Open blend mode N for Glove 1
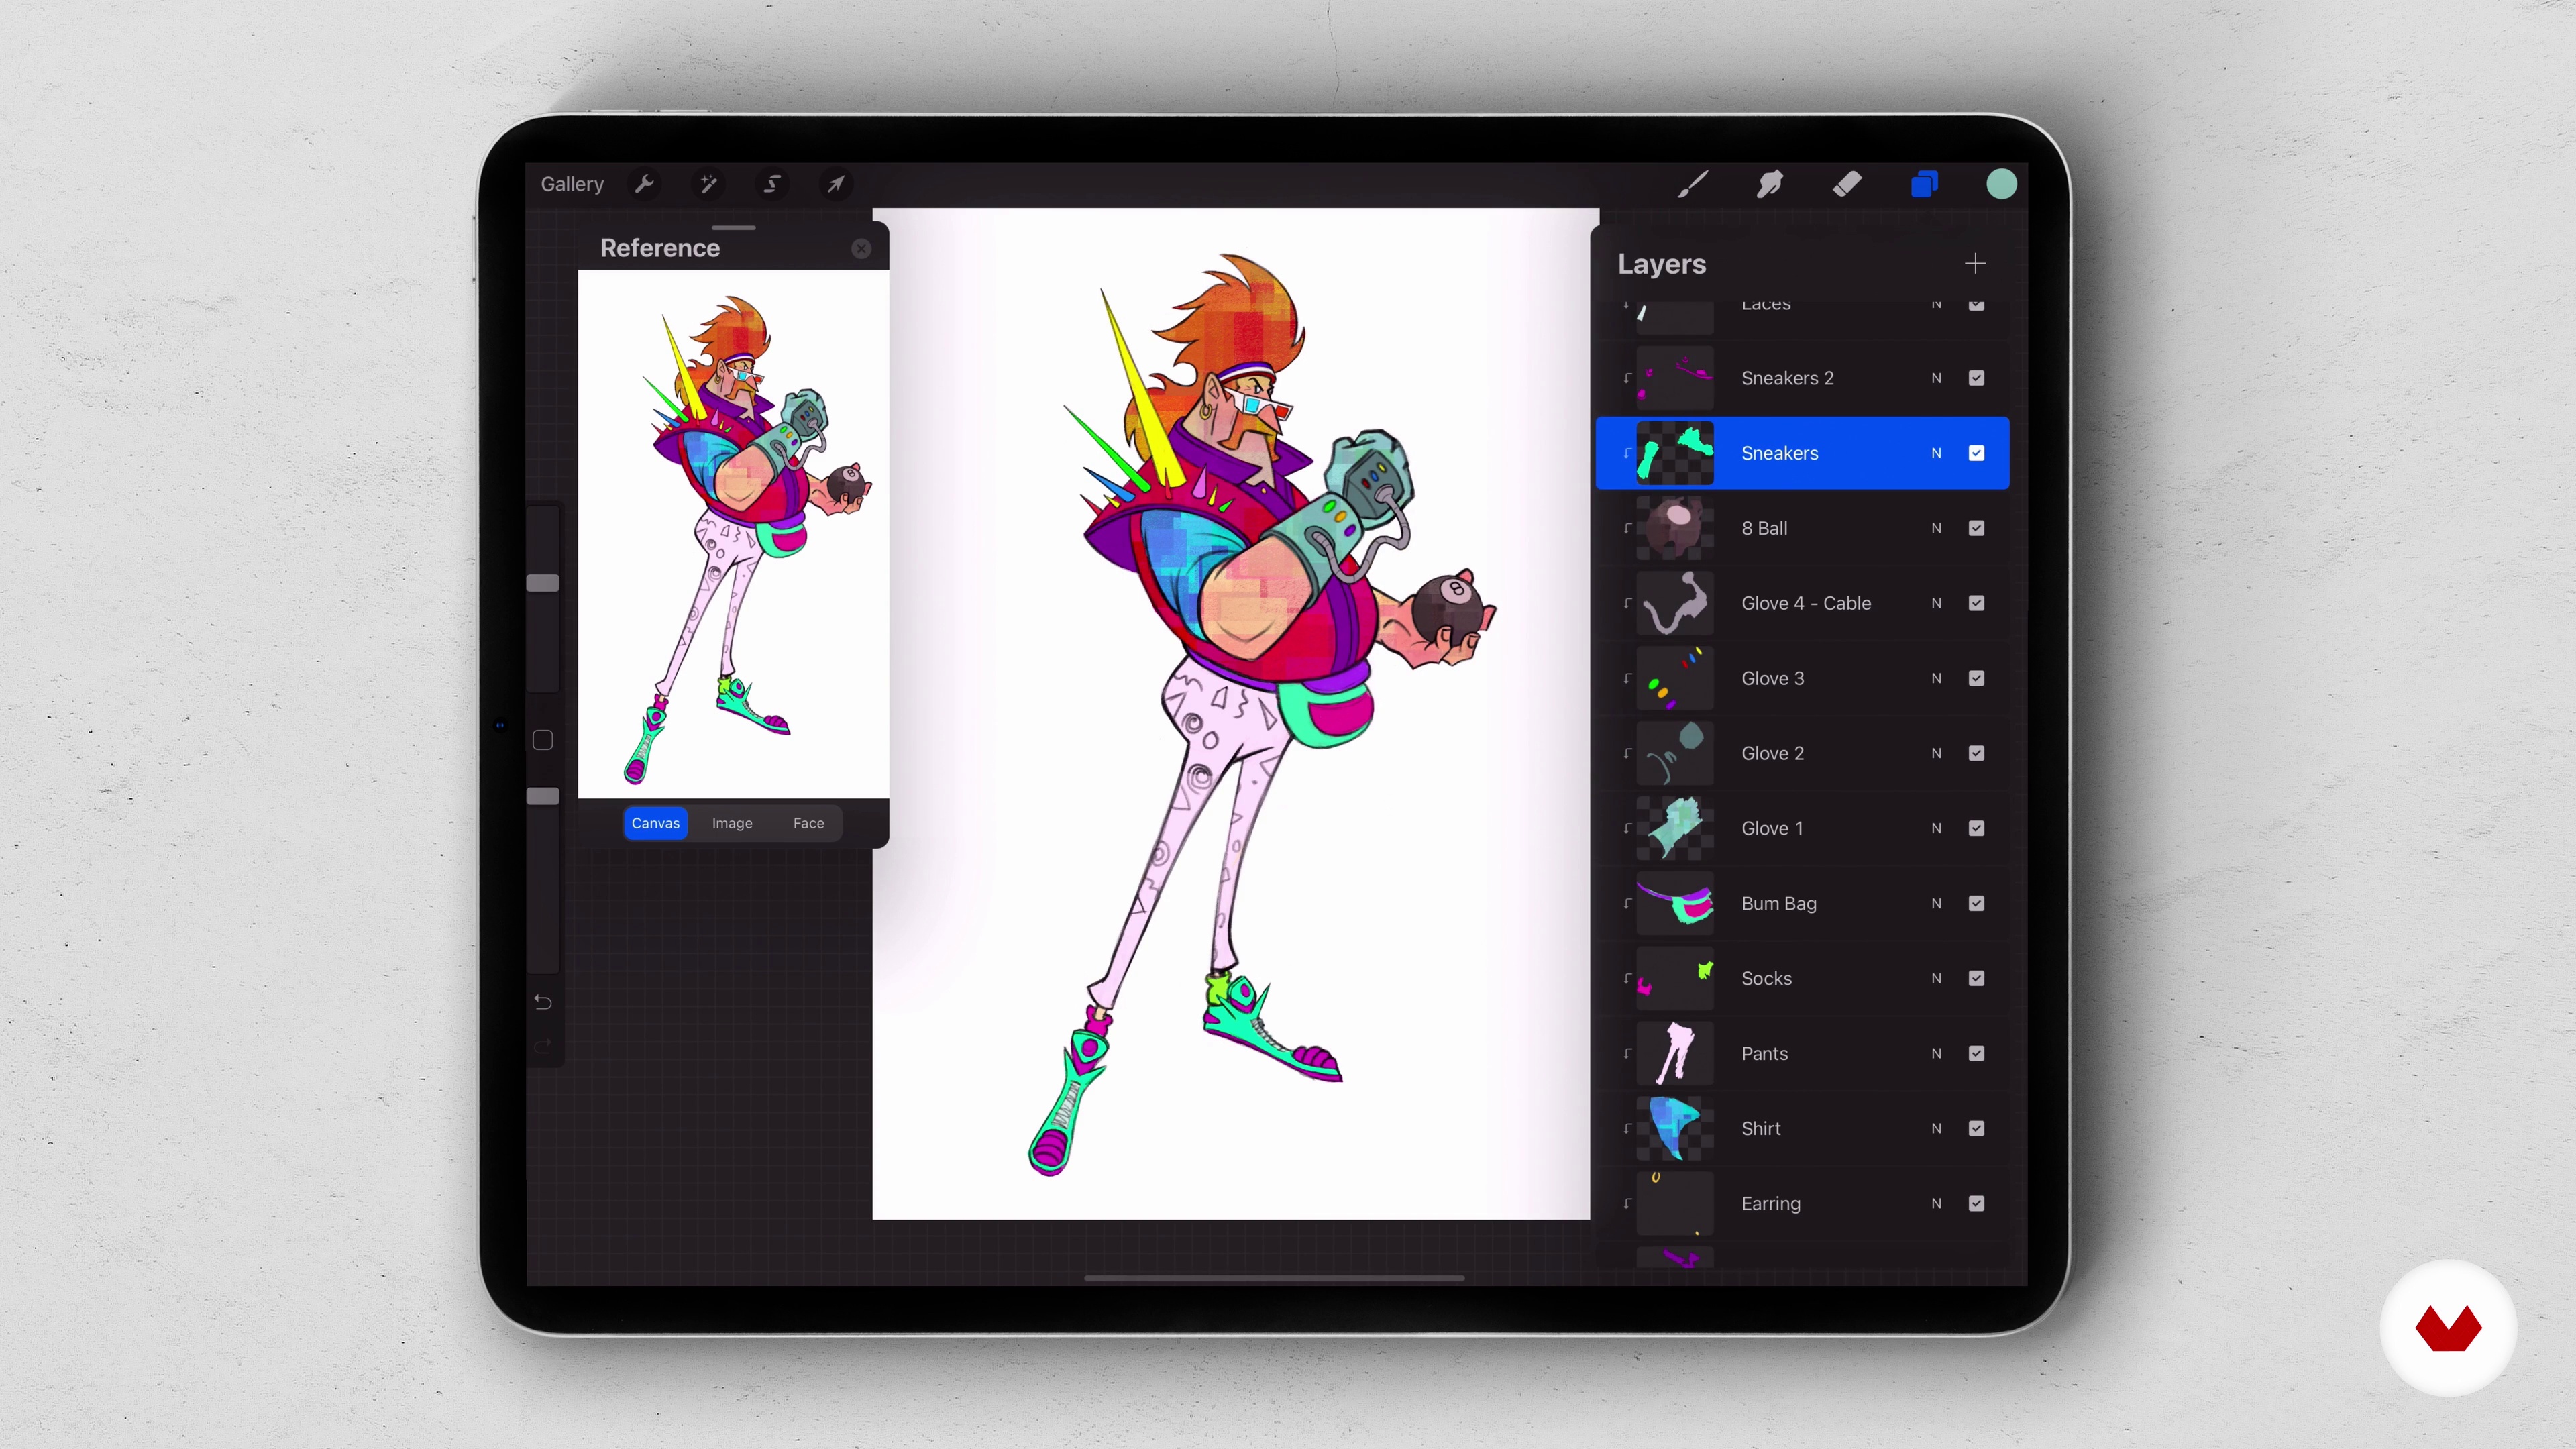 1936,828
